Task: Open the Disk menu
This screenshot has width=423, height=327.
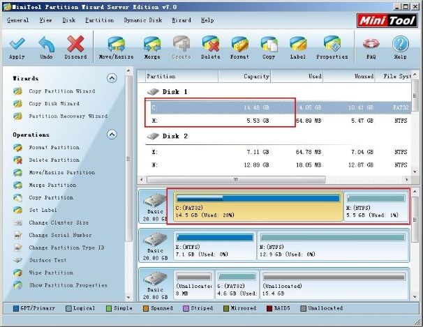Action: click(69, 20)
